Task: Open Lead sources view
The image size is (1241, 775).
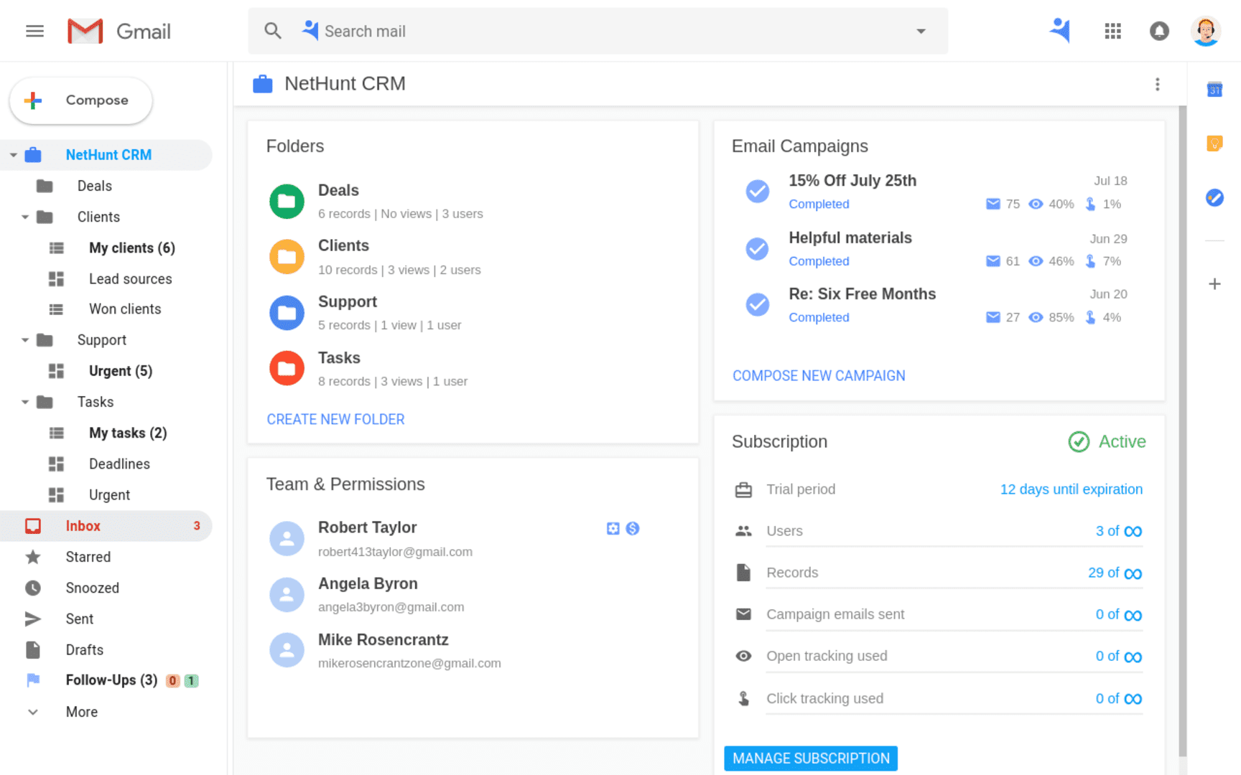Action: coord(130,278)
